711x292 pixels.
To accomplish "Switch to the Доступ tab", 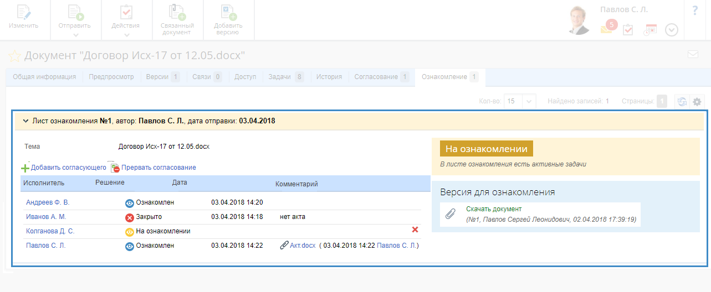I will click(x=245, y=77).
